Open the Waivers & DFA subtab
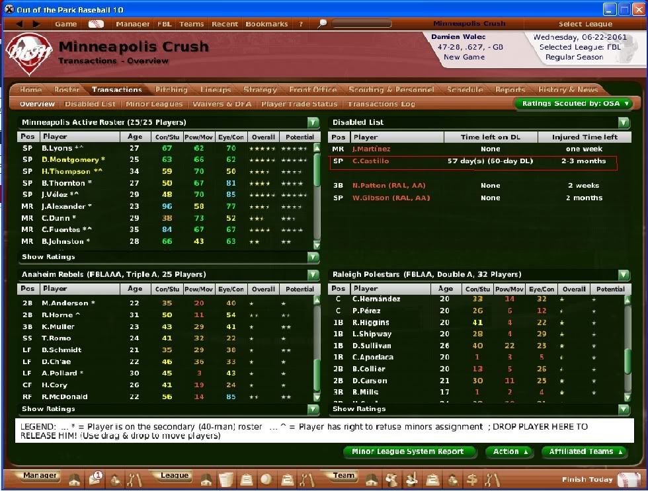 pos(222,104)
